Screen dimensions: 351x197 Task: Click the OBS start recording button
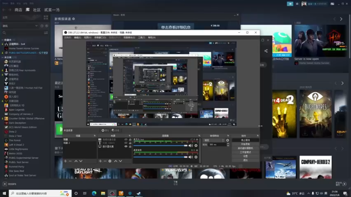coord(245,144)
